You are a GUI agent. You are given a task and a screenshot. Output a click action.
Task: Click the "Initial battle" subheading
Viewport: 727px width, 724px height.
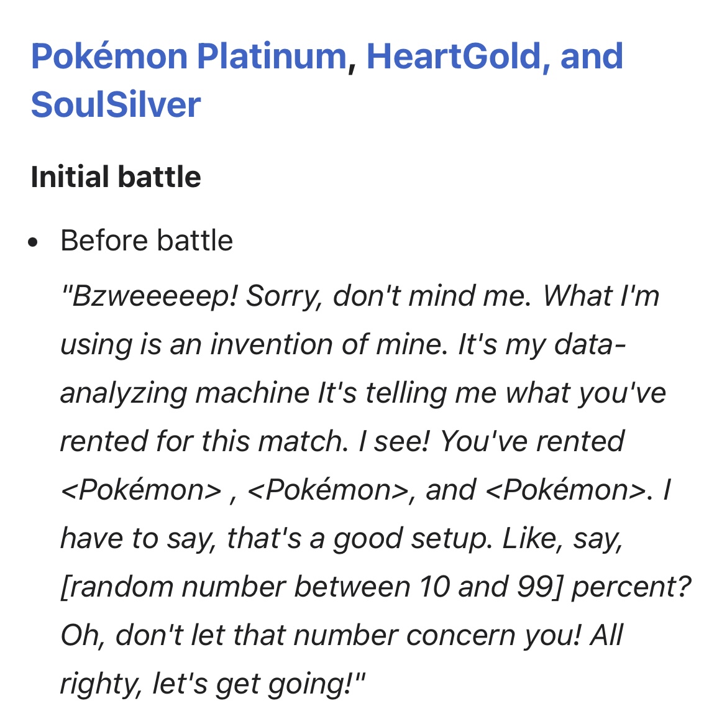point(116,177)
